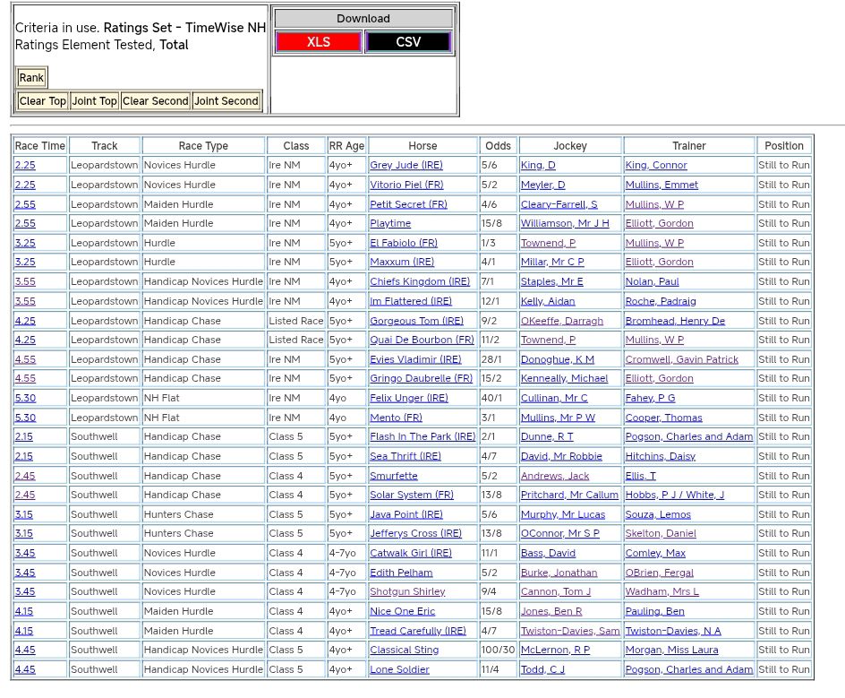Open the 4.25 race for Gorgeous Tom
Screen dimensions: 845x698
coord(25,321)
